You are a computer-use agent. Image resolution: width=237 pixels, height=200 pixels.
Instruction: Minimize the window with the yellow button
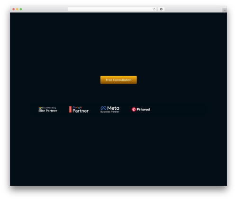pyautogui.click(x=17, y=9)
